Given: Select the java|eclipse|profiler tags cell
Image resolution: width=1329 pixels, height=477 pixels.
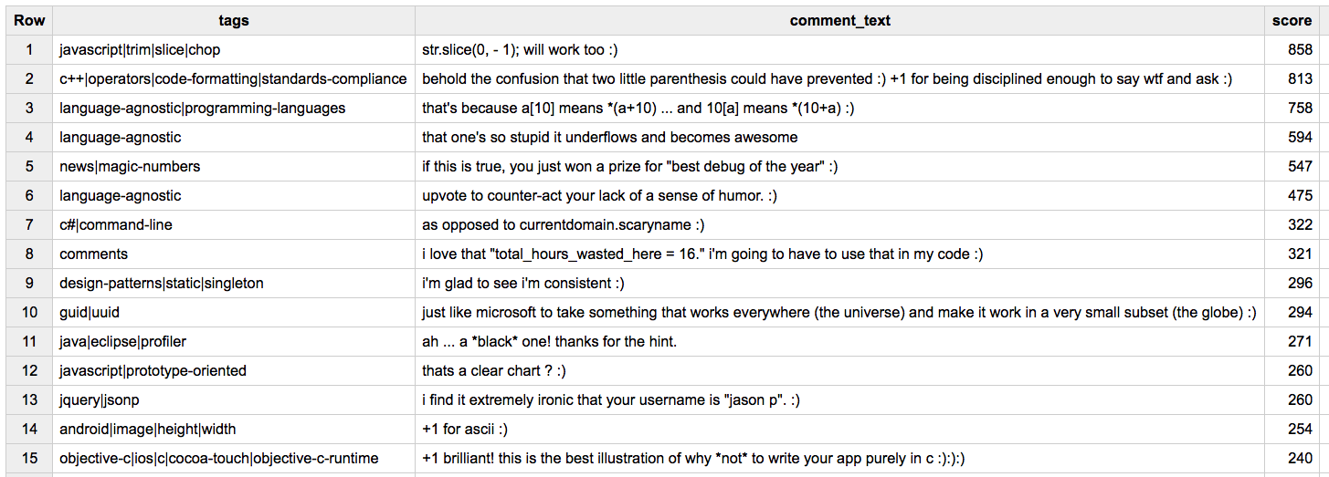Looking at the screenshot, I should 123,342.
